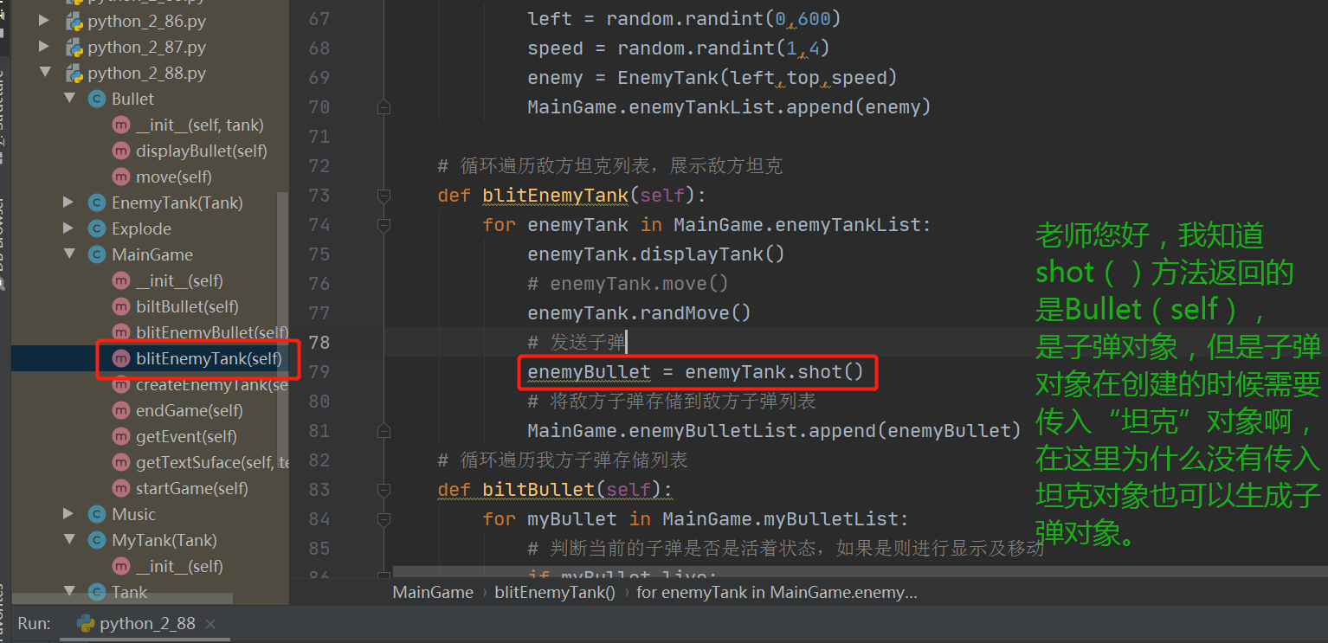Click the method icon beside biltBullet(self)
The height and width of the screenshot is (643, 1328).
click(122, 307)
